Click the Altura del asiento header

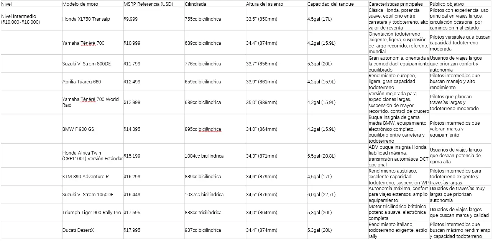276,4
